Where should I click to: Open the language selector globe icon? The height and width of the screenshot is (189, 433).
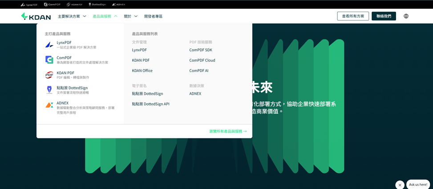pos(406,16)
